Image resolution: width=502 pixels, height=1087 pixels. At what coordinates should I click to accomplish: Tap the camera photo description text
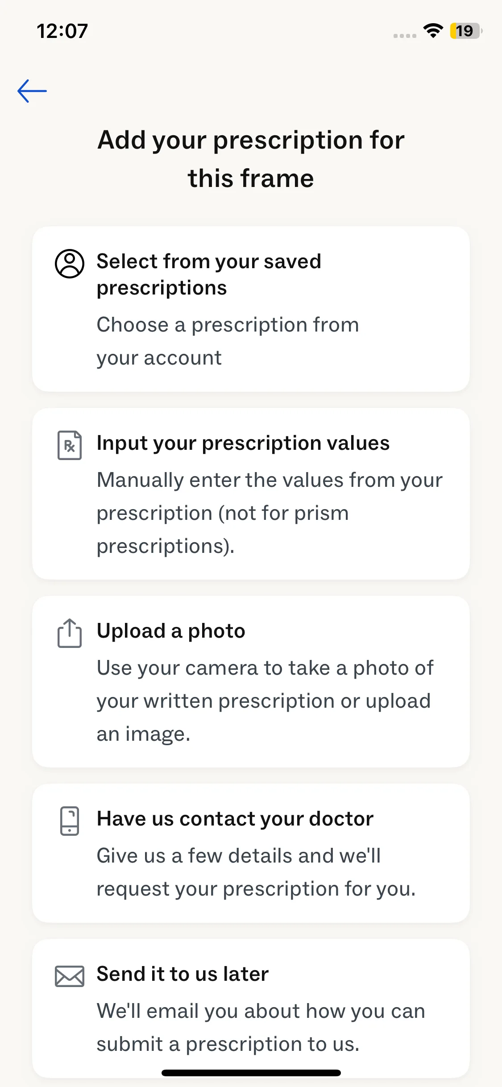265,701
